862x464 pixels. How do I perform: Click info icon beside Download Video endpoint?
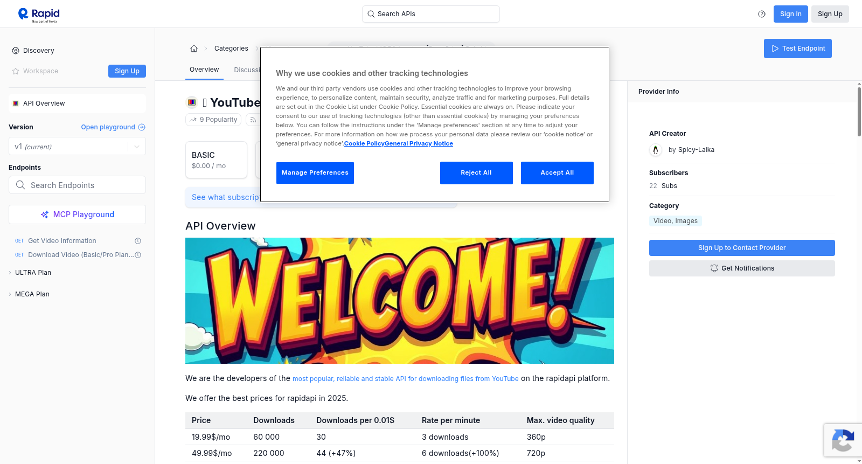click(x=138, y=255)
